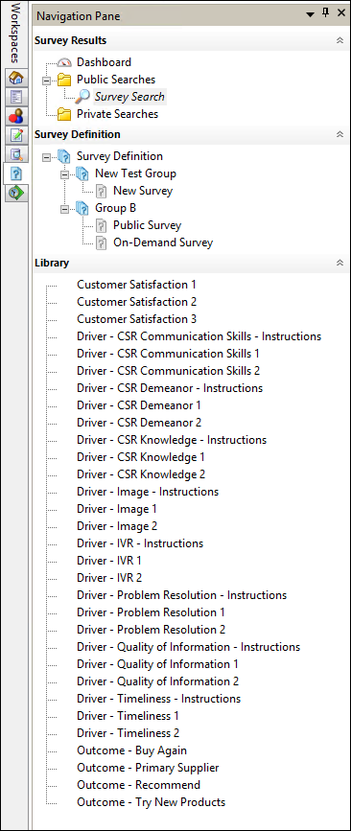This screenshot has width=351, height=831.
Task: Open the magnifier search workspace icon
Action: 16,154
